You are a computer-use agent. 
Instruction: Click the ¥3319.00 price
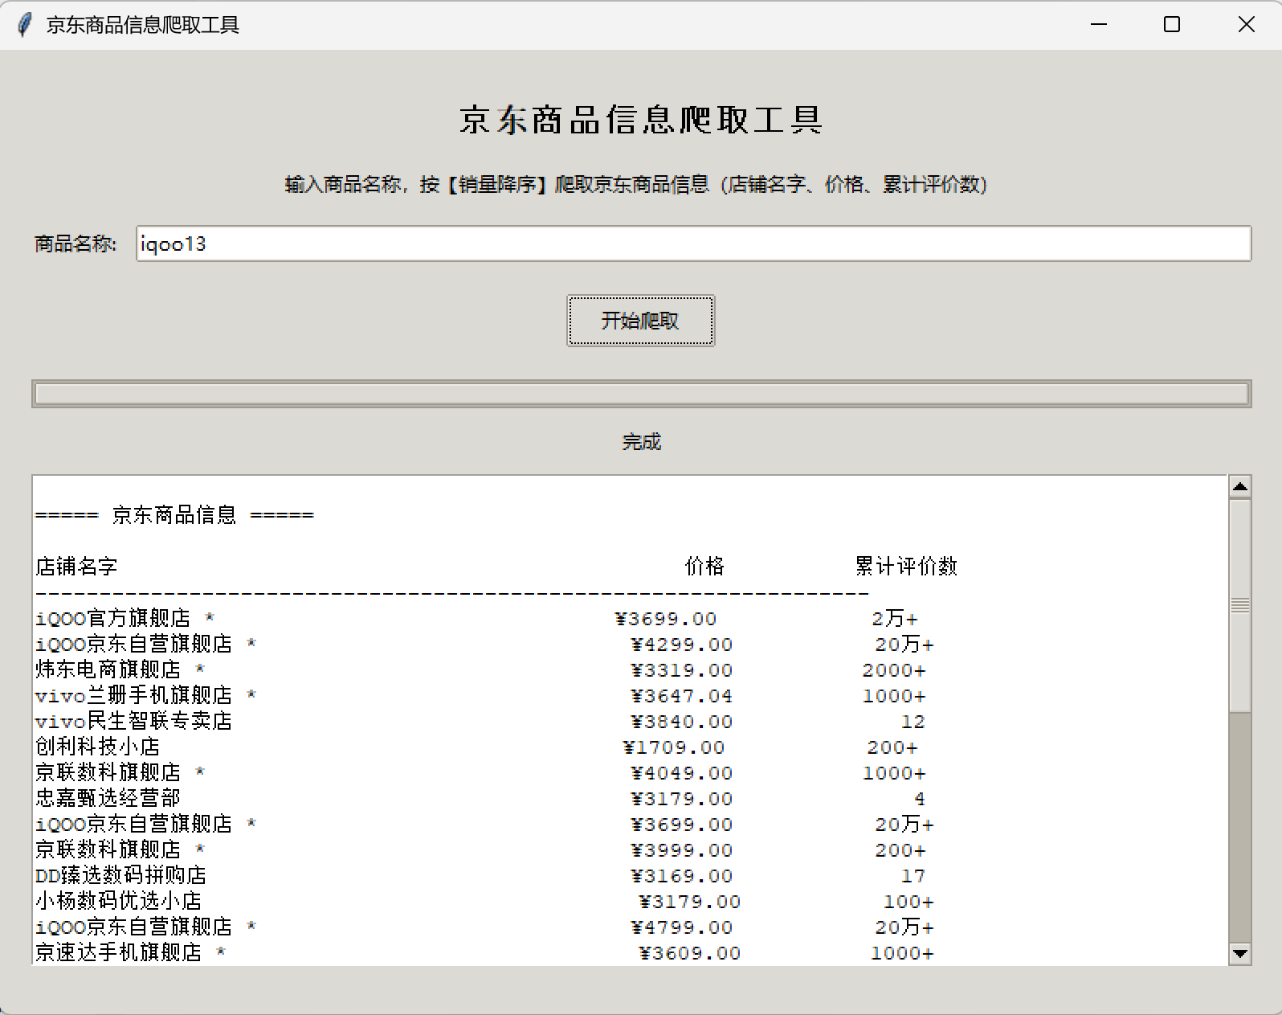682,670
